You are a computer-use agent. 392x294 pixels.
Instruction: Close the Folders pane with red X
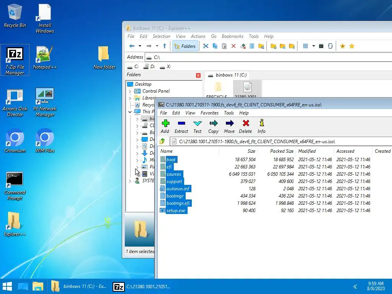(x=198, y=75)
